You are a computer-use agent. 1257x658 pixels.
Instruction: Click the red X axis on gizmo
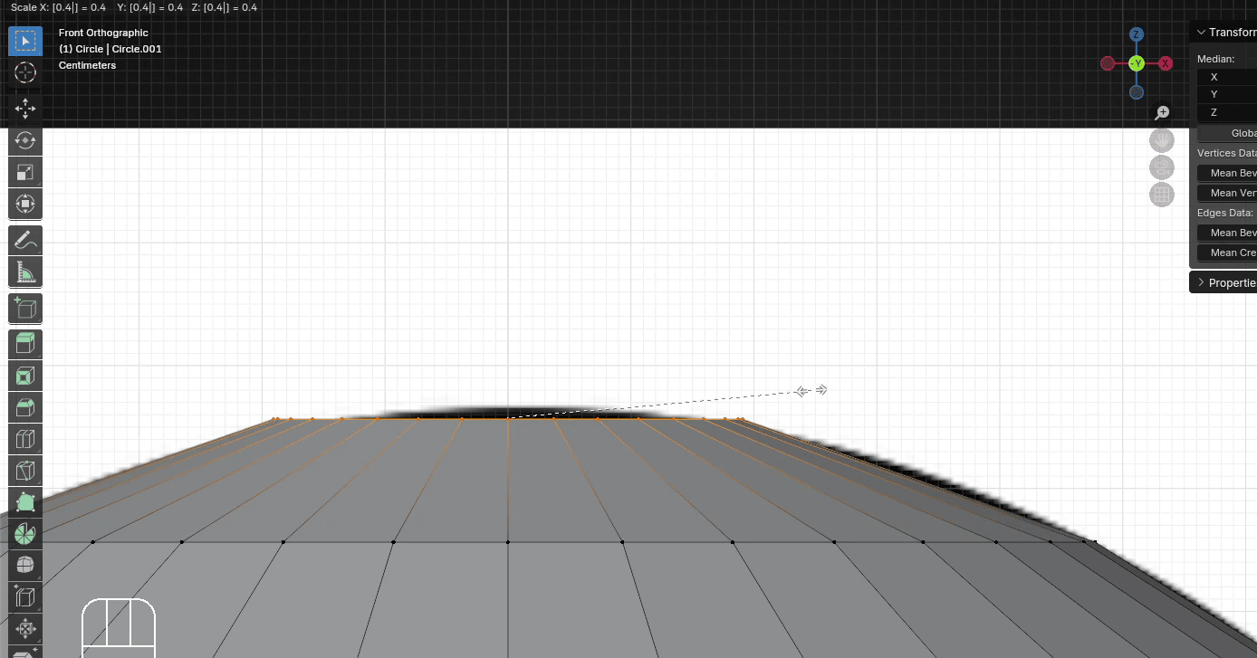(1166, 63)
